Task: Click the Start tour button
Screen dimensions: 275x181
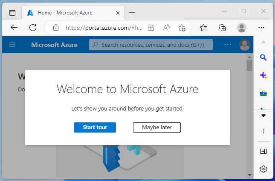Action: pos(95,127)
